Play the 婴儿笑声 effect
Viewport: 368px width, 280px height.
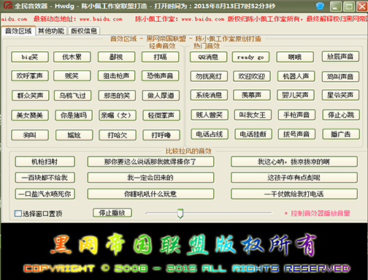click(x=296, y=95)
